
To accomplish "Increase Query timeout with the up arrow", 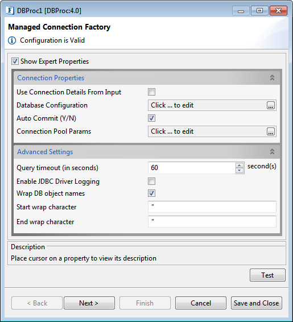I will (239, 166).
